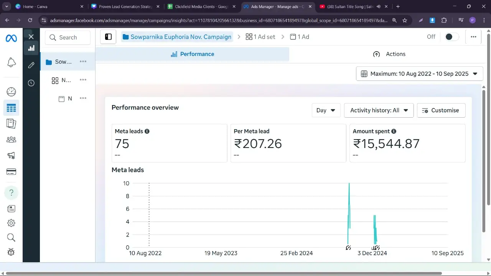
Task: Toggle the campaign On/Off switch
Action: coord(451,37)
